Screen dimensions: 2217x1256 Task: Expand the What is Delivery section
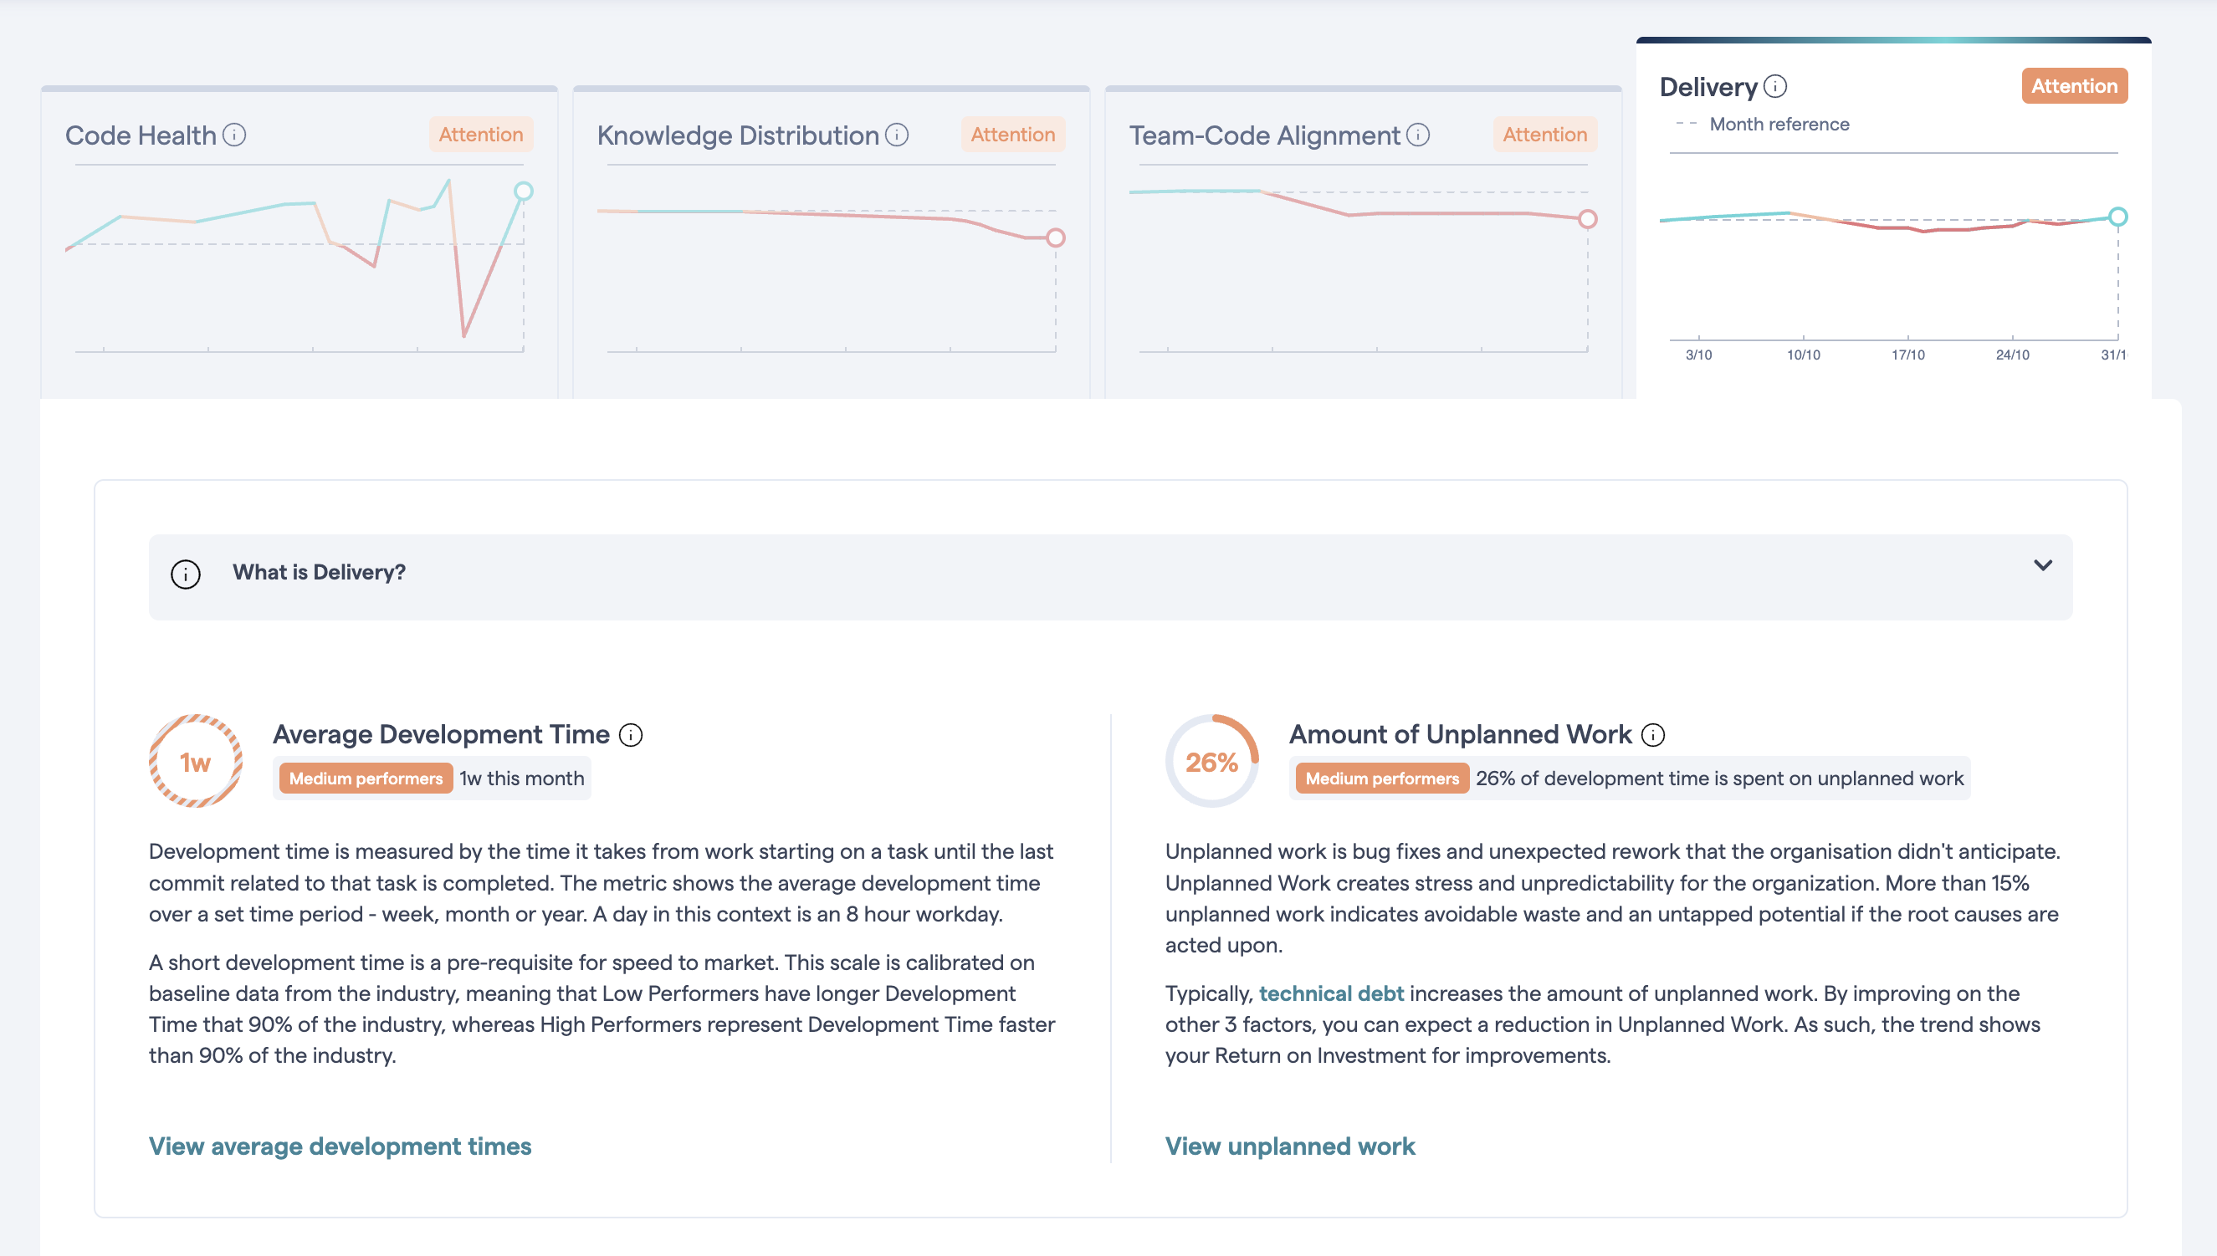point(2044,567)
